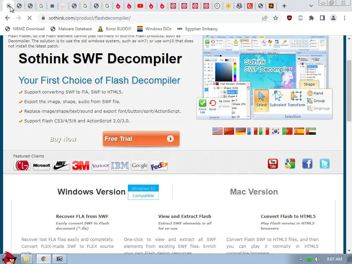The width and height of the screenshot is (352, 264).
Task: Expand the tab search chevron
Action: (x=311, y=6)
